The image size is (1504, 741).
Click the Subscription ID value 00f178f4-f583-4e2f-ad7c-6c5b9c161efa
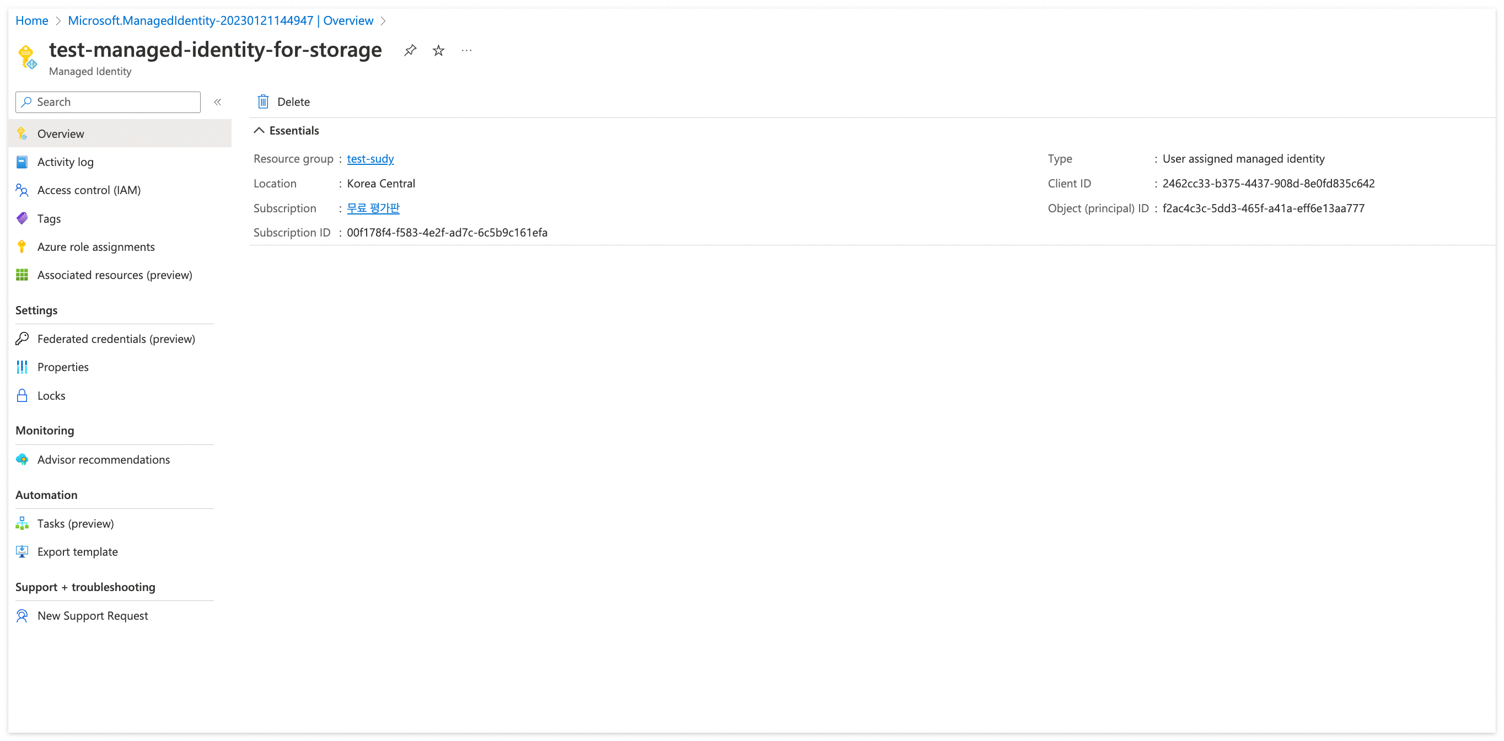447,233
